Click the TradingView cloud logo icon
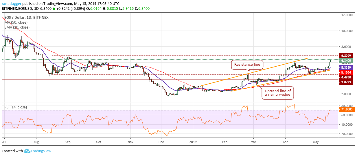357x156 pixels. tap(27, 151)
